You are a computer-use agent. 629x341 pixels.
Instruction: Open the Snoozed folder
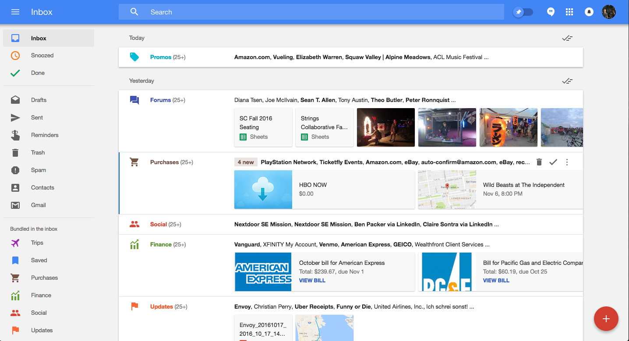(x=49, y=56)
